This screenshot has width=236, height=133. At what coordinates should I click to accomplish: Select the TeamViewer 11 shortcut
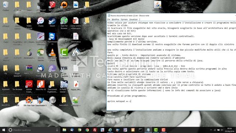pos(52,39)
